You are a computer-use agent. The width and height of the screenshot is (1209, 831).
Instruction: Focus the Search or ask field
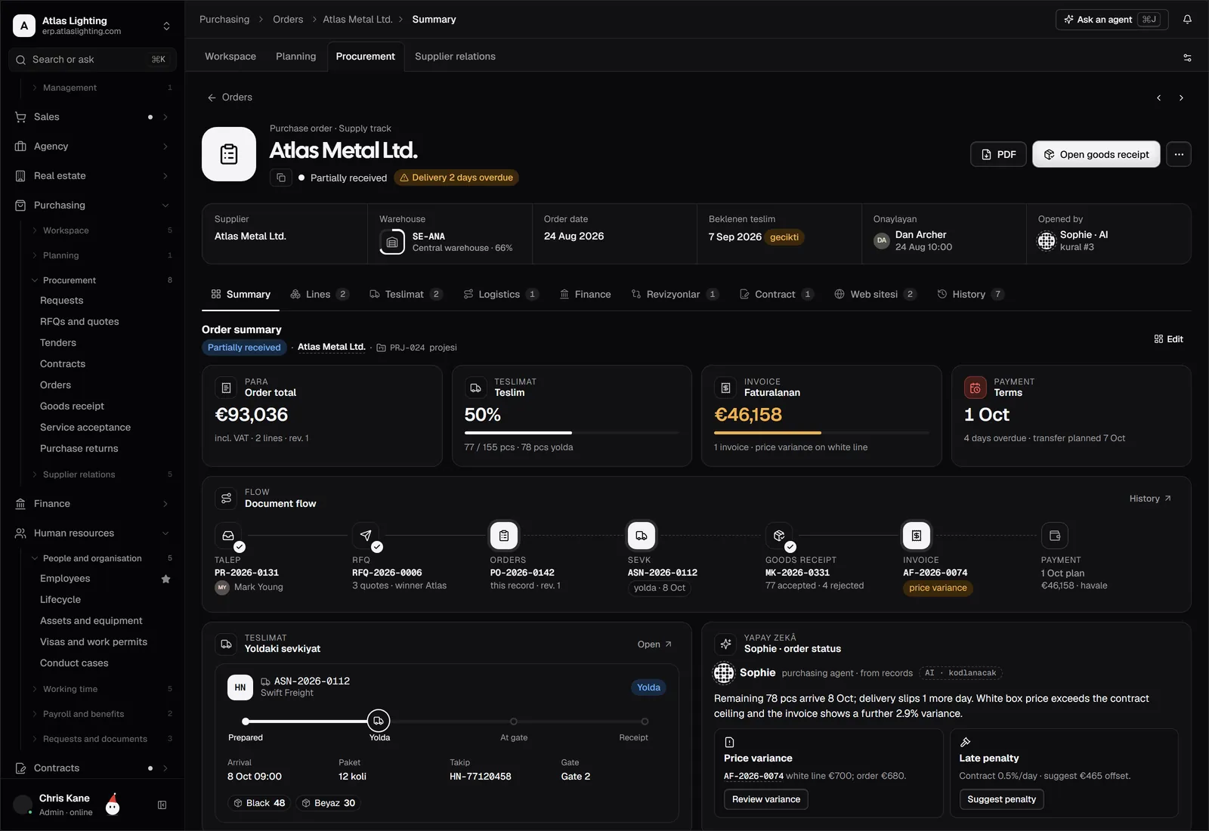92,60
